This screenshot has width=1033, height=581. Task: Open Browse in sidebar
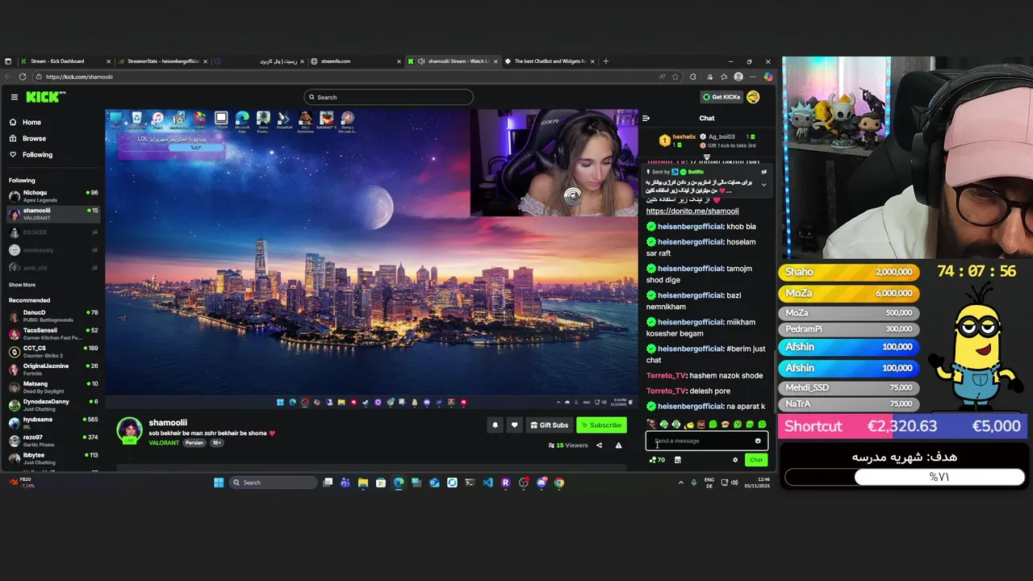coord(27,138)
